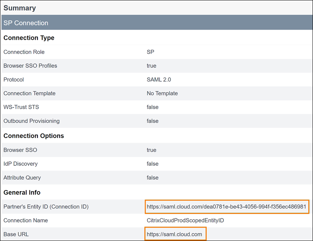Click the false value for Outbound Provisioning

click(x=152, y=121)
